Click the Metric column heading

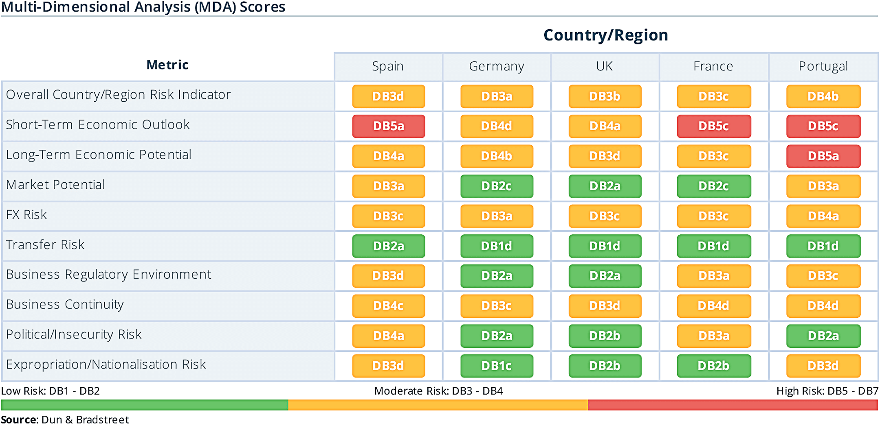[167, 65]
